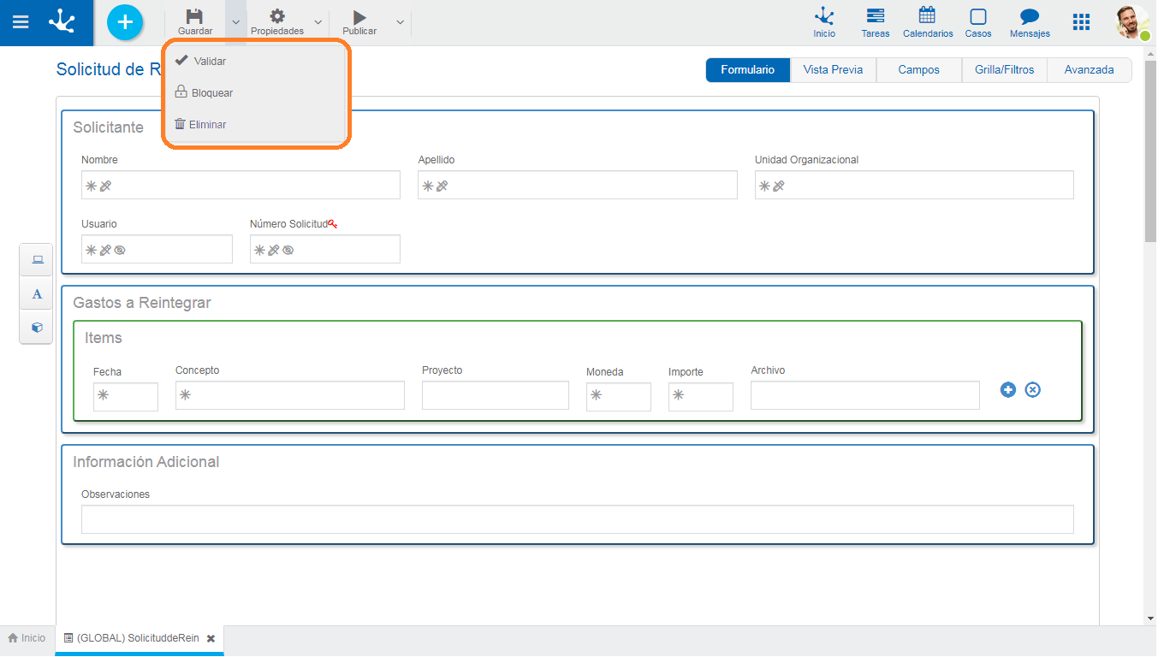1164x657 pixels.
Task: Click the Moneda field in Items
Action: coord(619,397)
